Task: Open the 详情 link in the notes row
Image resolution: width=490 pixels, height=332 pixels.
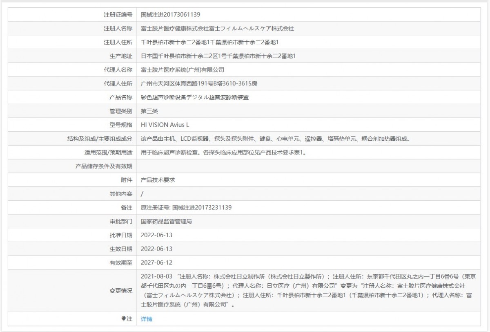Action: point(147,319)
